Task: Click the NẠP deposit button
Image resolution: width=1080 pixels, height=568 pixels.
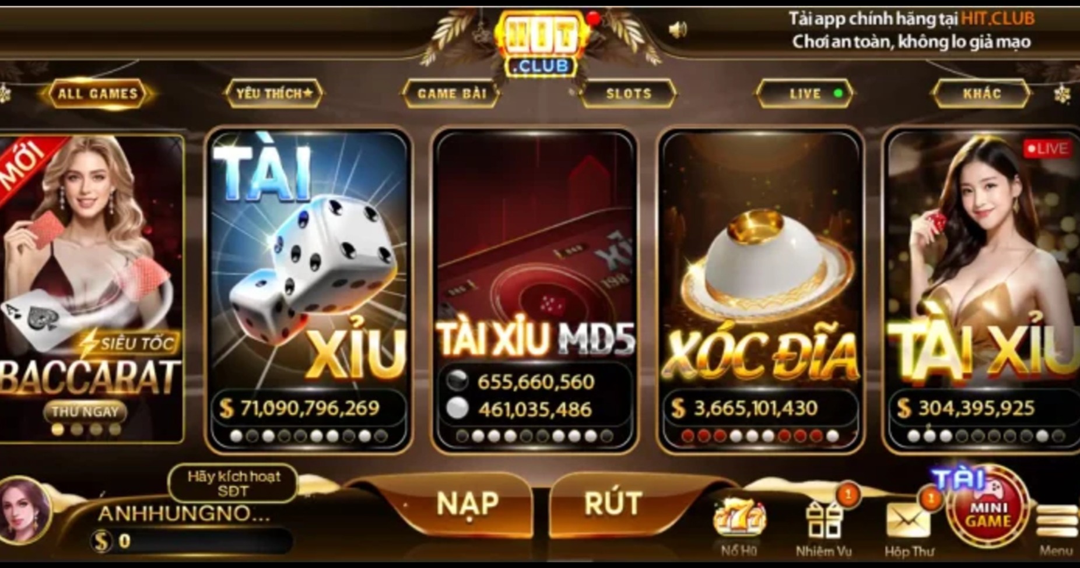Action: (467, 503)
